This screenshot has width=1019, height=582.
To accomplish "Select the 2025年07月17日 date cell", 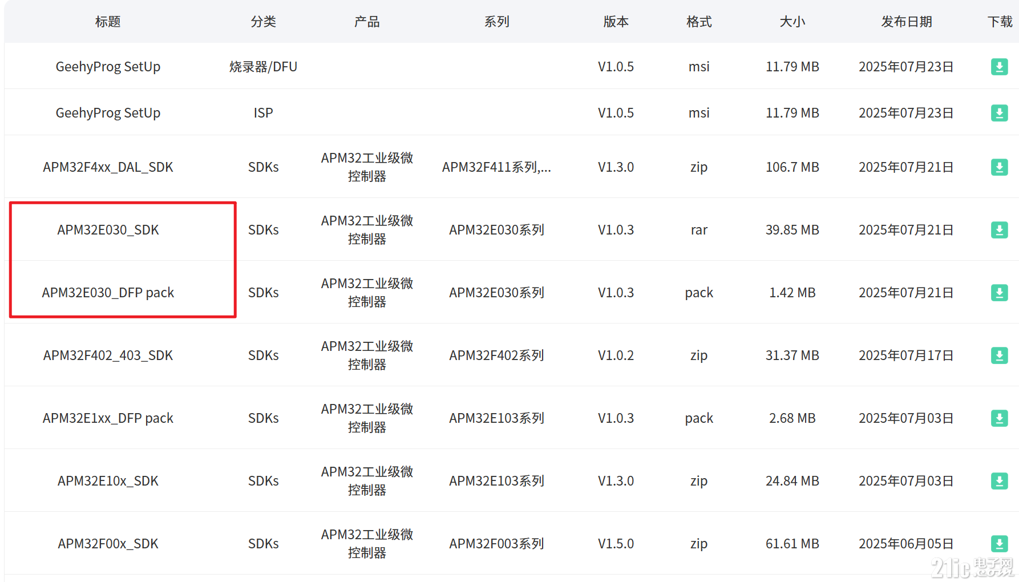I will 906,355.
